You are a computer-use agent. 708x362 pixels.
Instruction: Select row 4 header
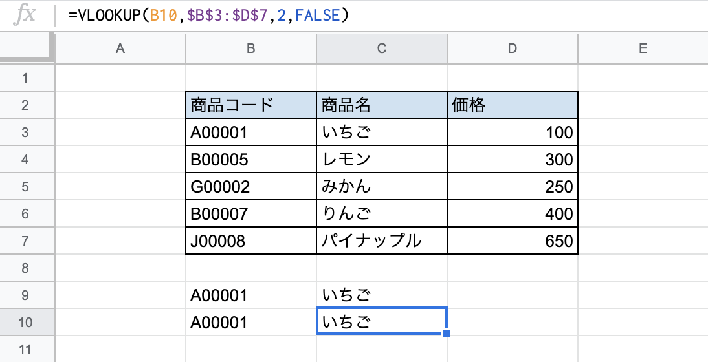pos(27,159)
